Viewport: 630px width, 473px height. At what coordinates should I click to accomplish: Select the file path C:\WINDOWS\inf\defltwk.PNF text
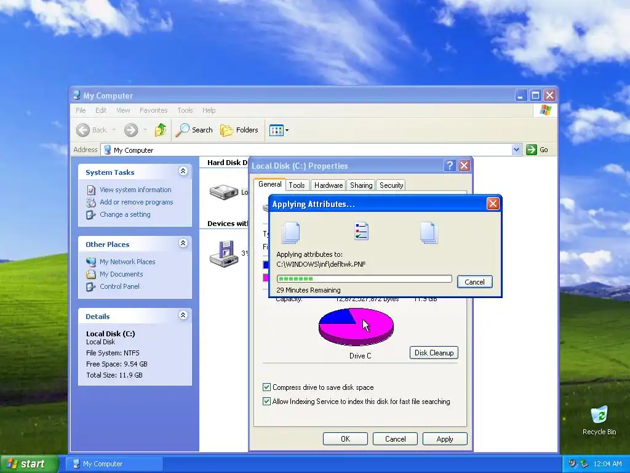(321, 264)
